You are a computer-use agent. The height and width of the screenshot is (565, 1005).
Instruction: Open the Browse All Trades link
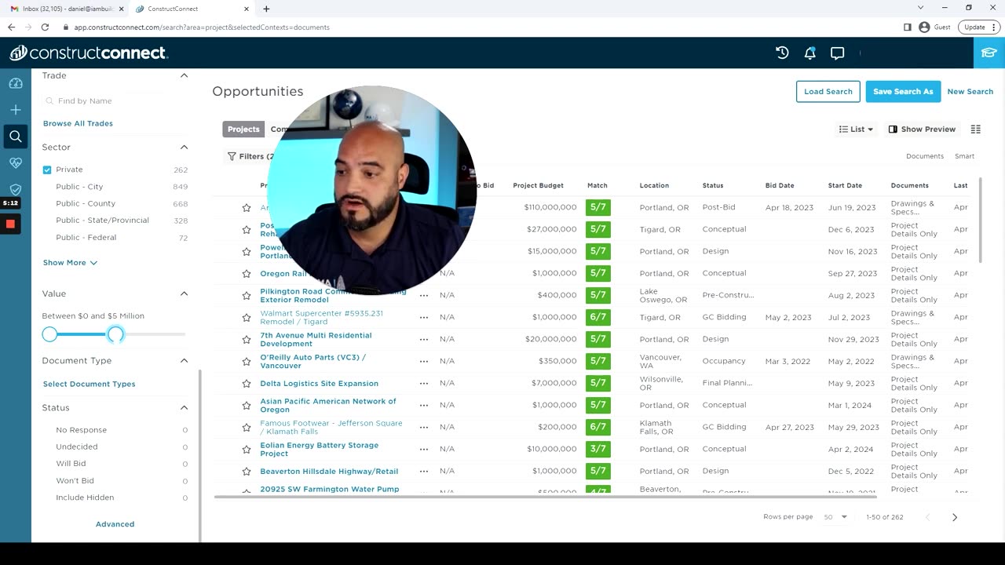(x=78, y=123)
